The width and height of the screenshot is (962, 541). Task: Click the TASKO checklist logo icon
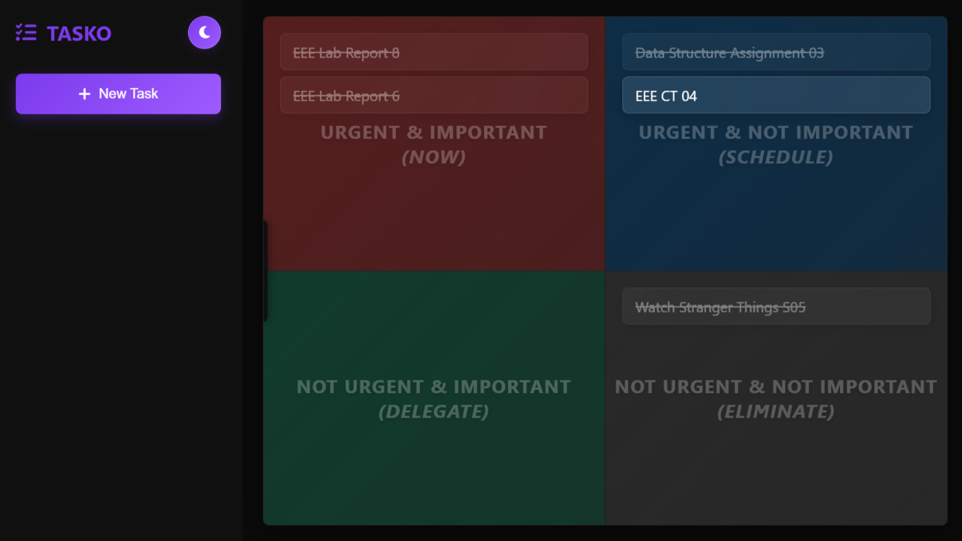click(x=26, y=32)
